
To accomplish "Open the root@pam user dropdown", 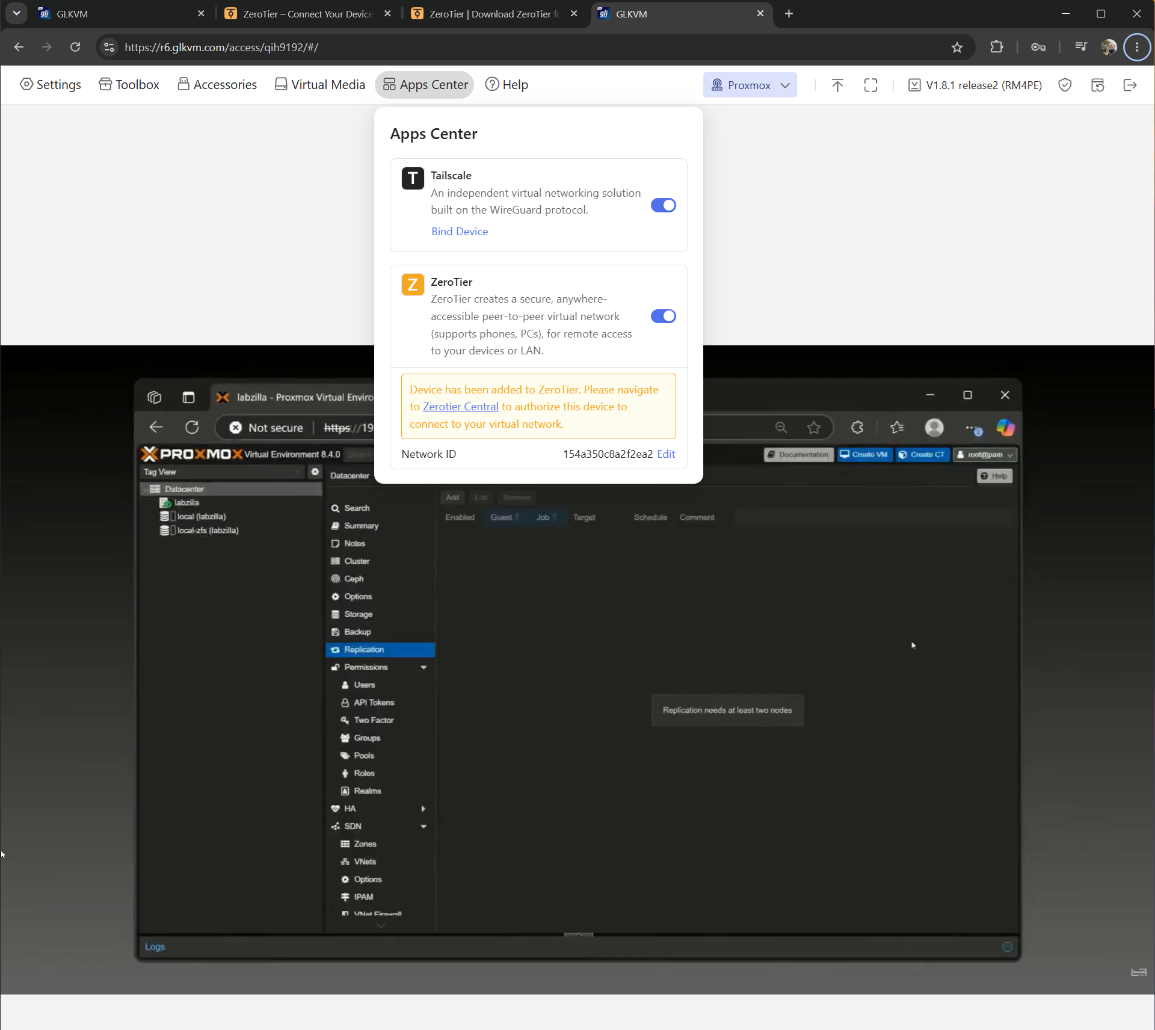I will (985, 455).
